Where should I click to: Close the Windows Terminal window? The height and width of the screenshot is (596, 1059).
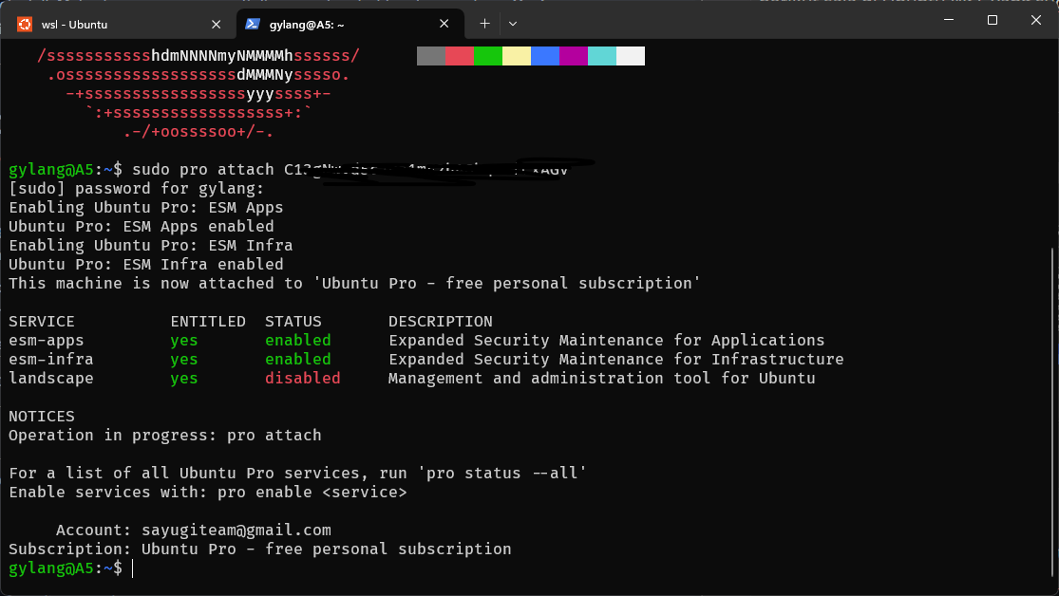coord(1035,19)
